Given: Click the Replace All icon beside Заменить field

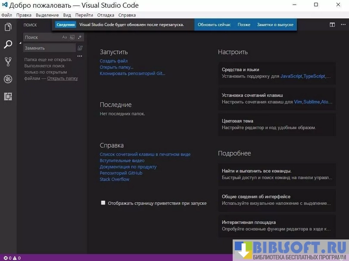Looking at the screenshot, I should coord(80,48).
